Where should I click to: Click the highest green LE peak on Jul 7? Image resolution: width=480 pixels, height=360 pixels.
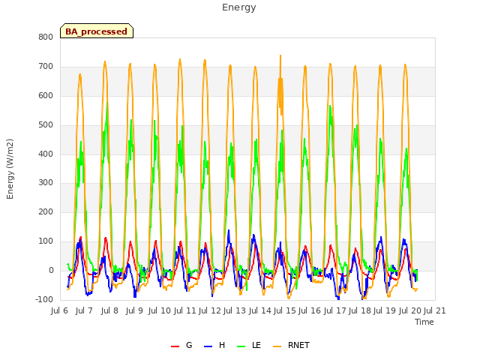(107, 103)
